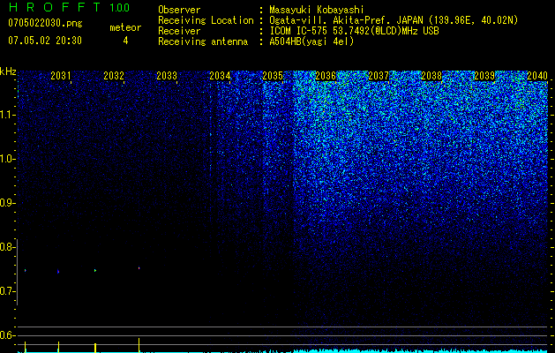Click the antenna A504HB(yagi 4el) text
Screen dimensions: 555x353
[311, 41]
